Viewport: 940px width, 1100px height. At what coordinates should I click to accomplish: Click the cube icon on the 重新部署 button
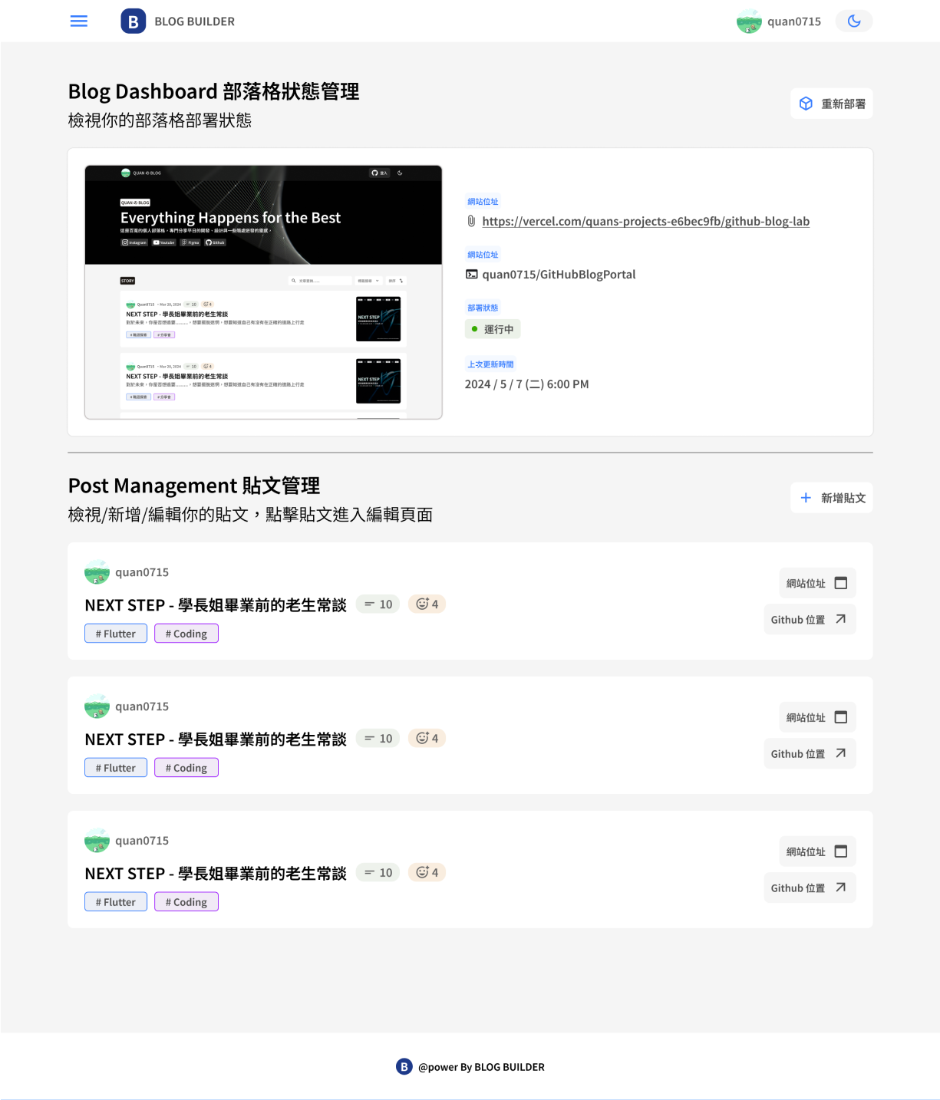(x=806, y=103)
